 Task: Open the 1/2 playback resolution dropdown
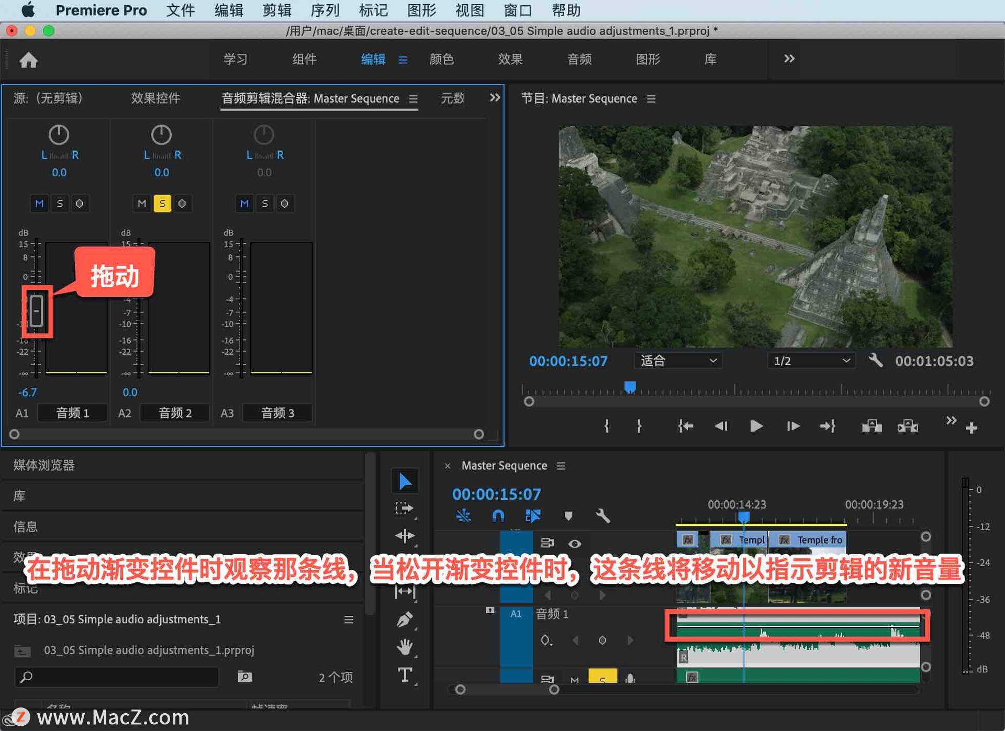810,361
